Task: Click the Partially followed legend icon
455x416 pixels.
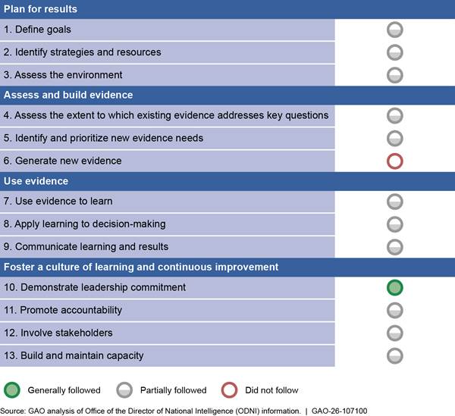Action: click(125, 390)
